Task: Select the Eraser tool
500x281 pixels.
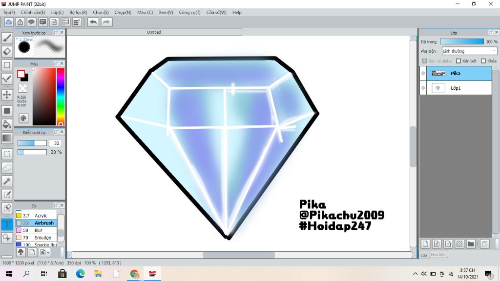Action: tap(7, 52)
